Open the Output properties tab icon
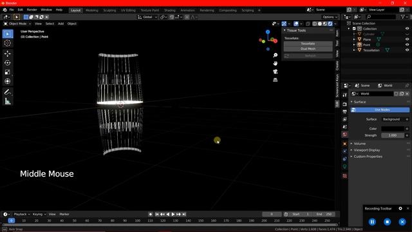This screenshot has width=412, height=232. 345,111
